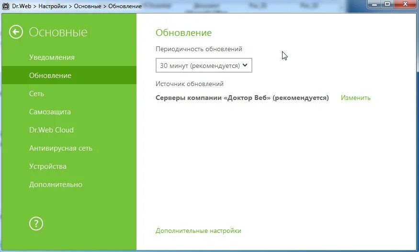Click the Dr.Web spider icon in title bar

pyautogui.click(x=6, y=6)
